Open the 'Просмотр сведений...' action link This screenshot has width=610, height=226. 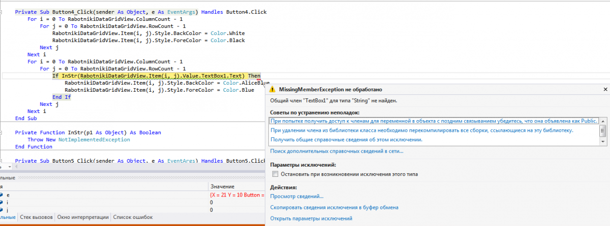297,197
